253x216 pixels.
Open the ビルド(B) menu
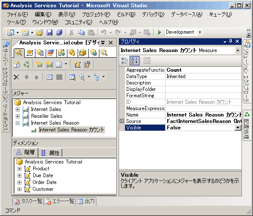coord(126,15)
